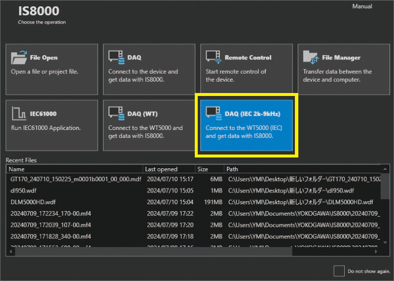Click the File Open folder icon

[19, 58]
